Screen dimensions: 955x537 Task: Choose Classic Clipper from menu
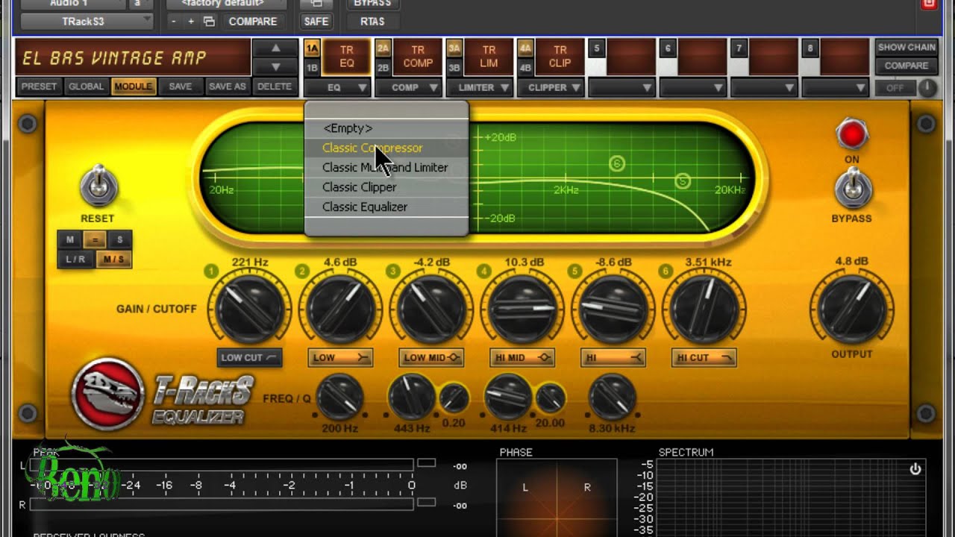pyautogui.click(x=386, y=187)
